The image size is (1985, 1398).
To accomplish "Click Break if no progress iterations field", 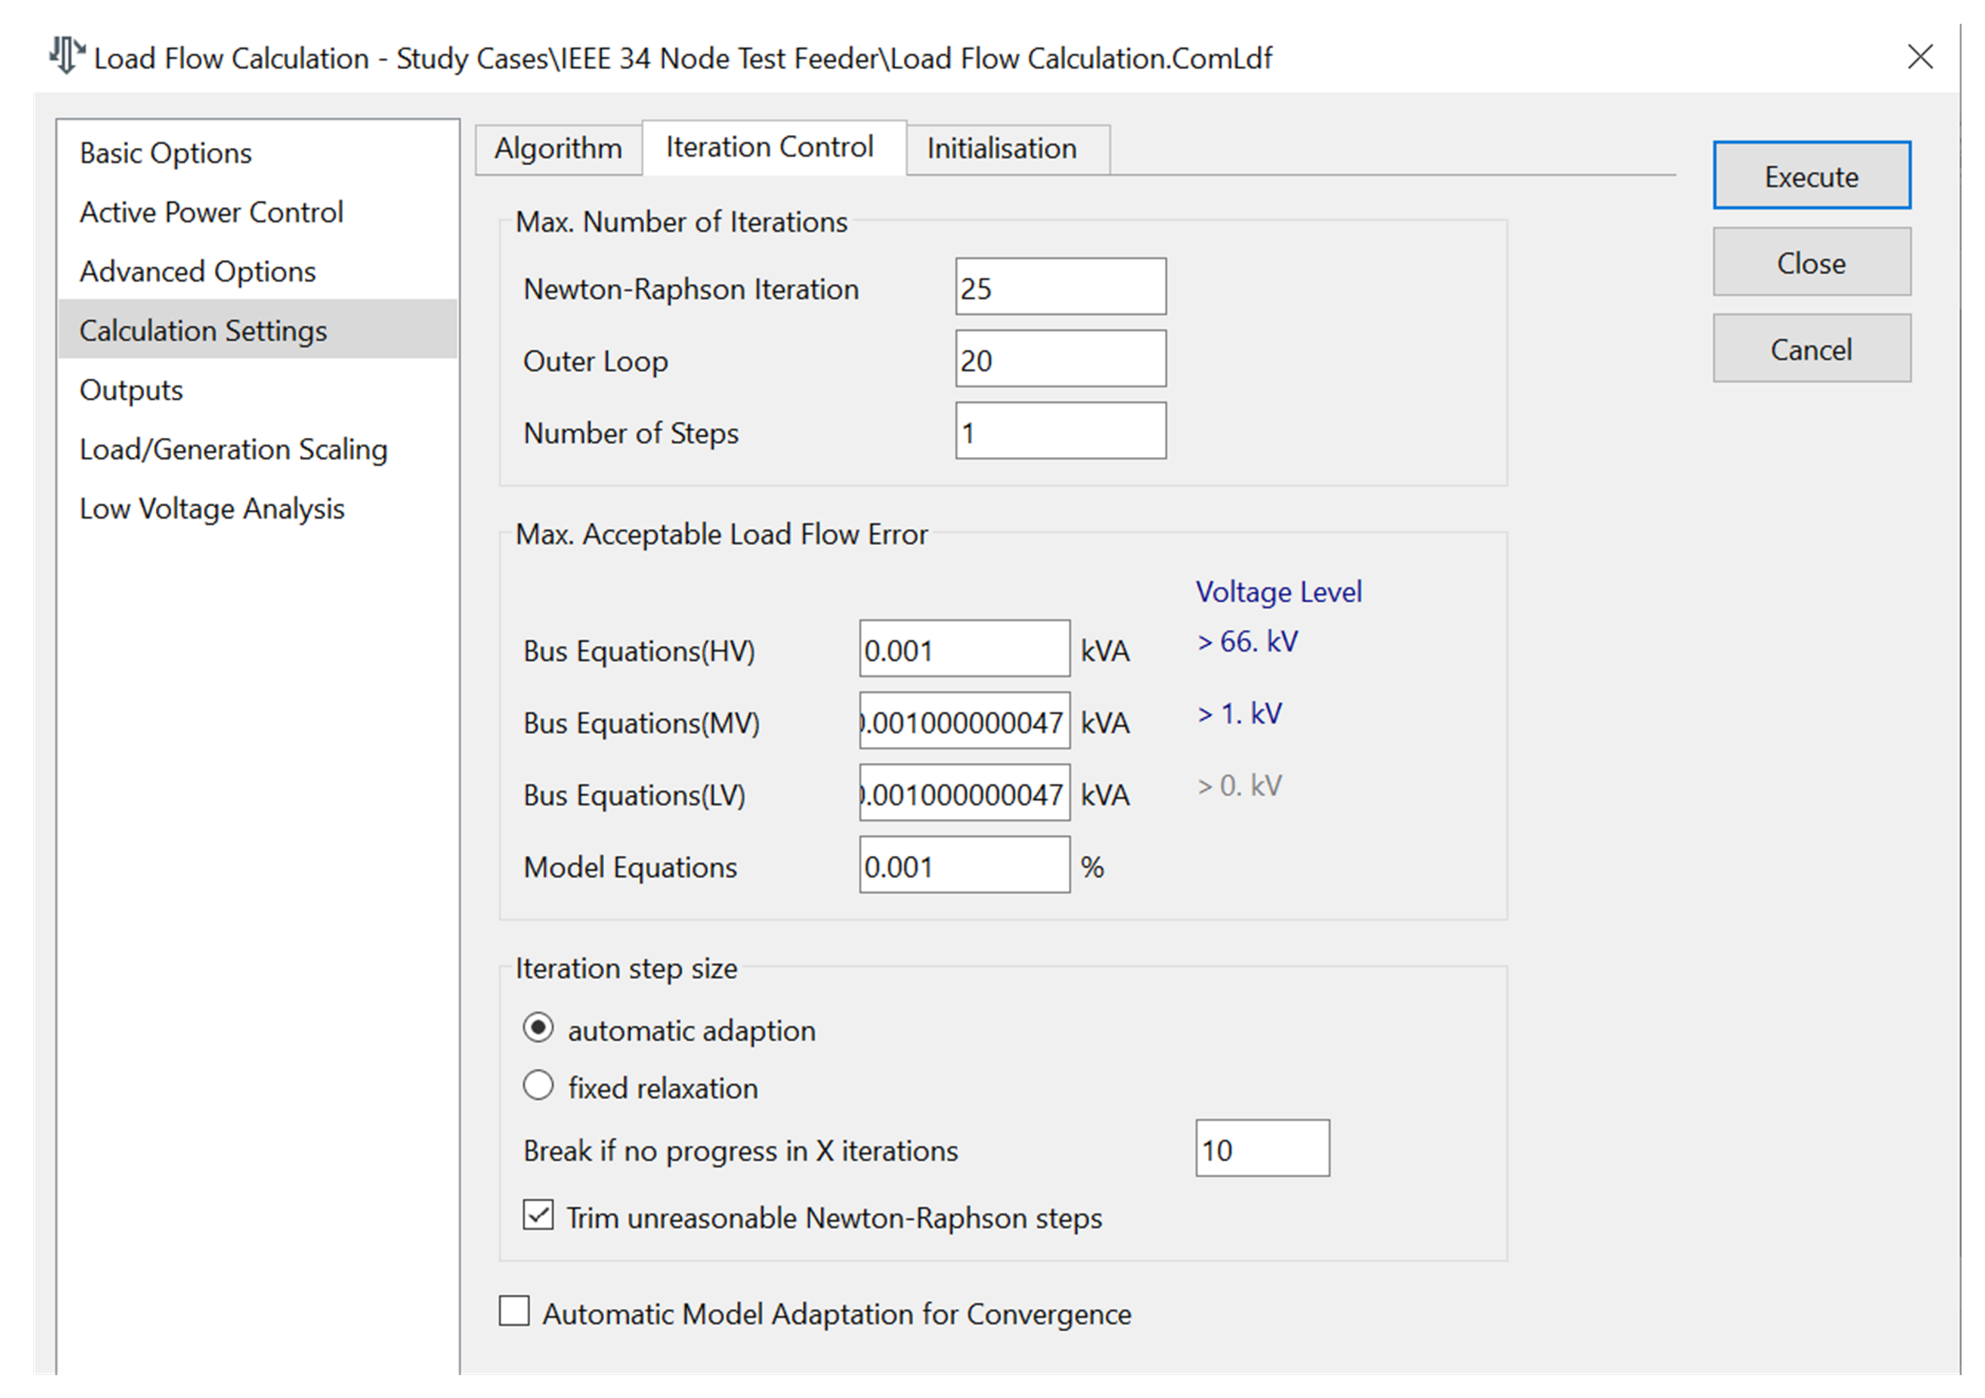I will [x=1262, y=1149].
